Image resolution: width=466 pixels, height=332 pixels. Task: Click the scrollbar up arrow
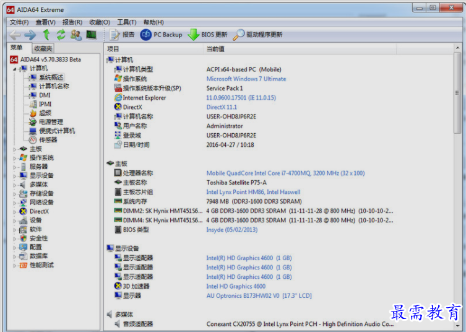tap(457, 48)
